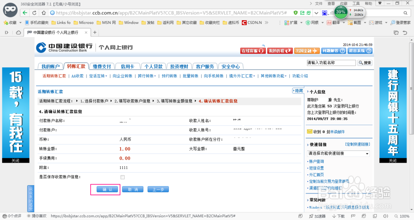Open the AA收款 submenu link
Viewport: 414px width, 220px height.
77,76
